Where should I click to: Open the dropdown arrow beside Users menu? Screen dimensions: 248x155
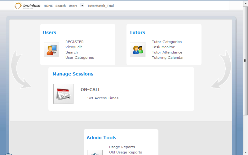(x=82, y=5)
